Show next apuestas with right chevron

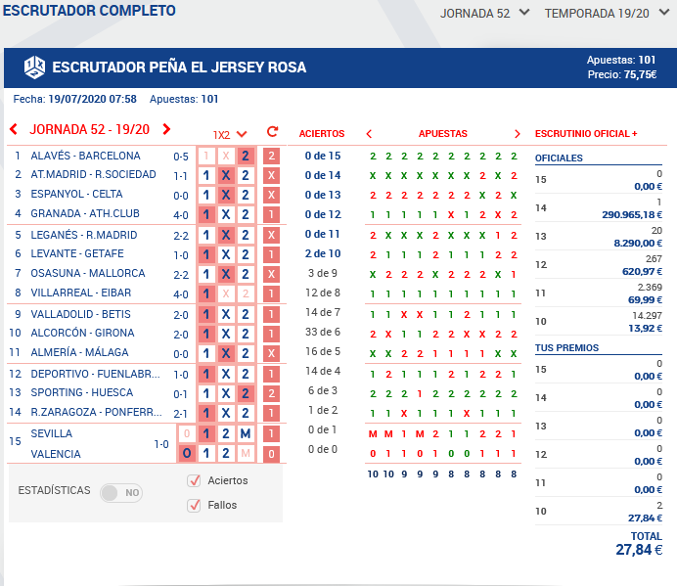(518, 134)
